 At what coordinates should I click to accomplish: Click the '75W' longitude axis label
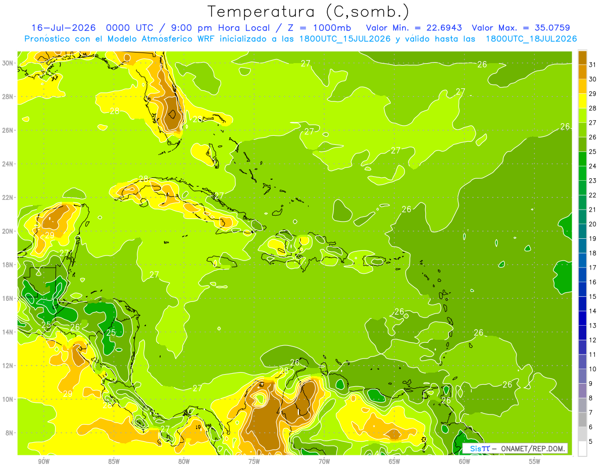254,461
